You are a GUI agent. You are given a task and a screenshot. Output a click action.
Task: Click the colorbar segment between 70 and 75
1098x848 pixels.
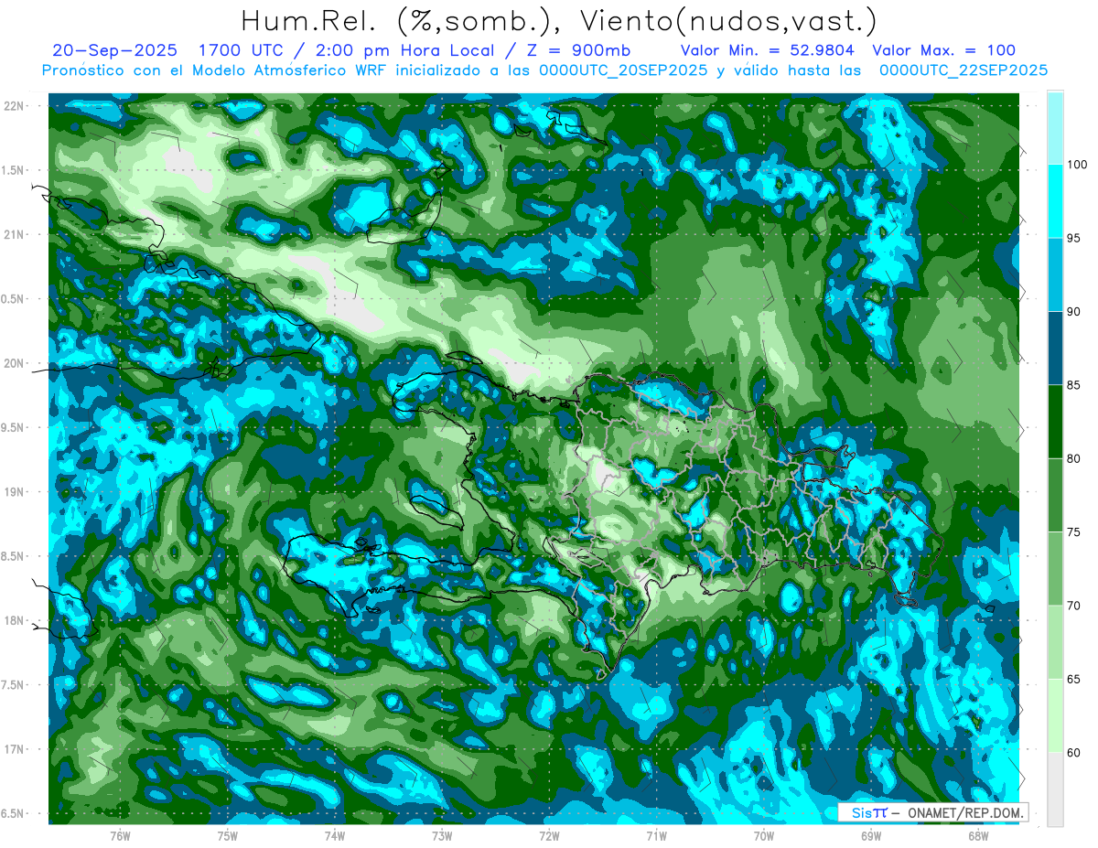pos(1055,569)
